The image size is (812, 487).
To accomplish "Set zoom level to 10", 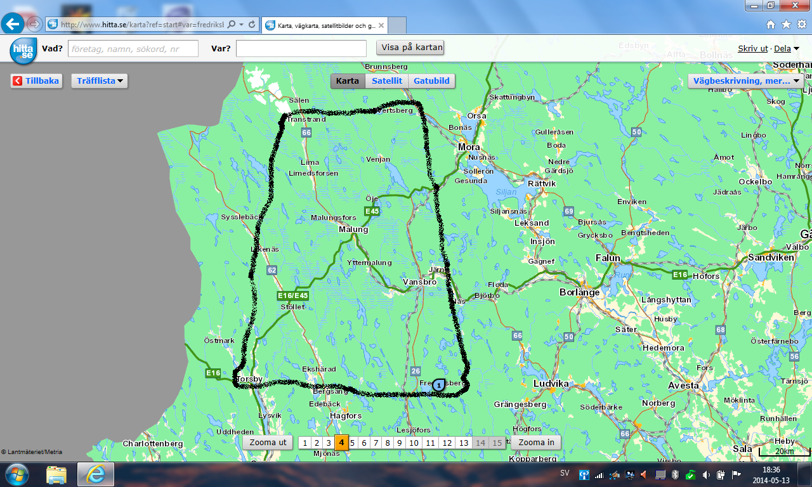I will tap(414, 443).
